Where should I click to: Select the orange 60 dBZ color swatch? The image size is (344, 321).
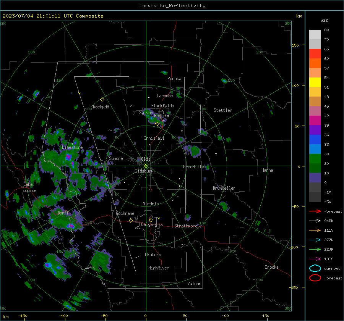point(315,63)
